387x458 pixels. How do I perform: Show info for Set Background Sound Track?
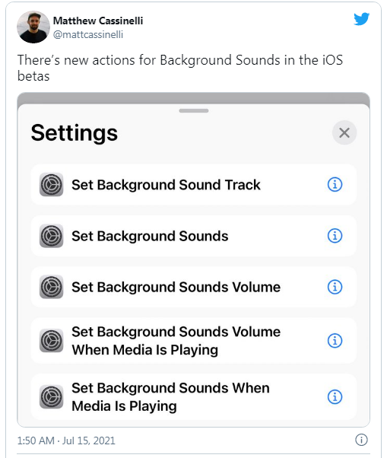coord(335,184)
